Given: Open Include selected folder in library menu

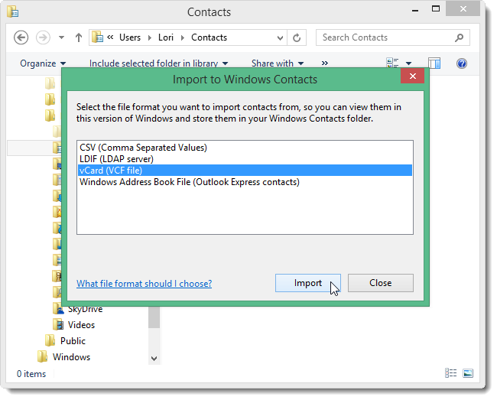Looking at the screenshot, I should point(158,63).
